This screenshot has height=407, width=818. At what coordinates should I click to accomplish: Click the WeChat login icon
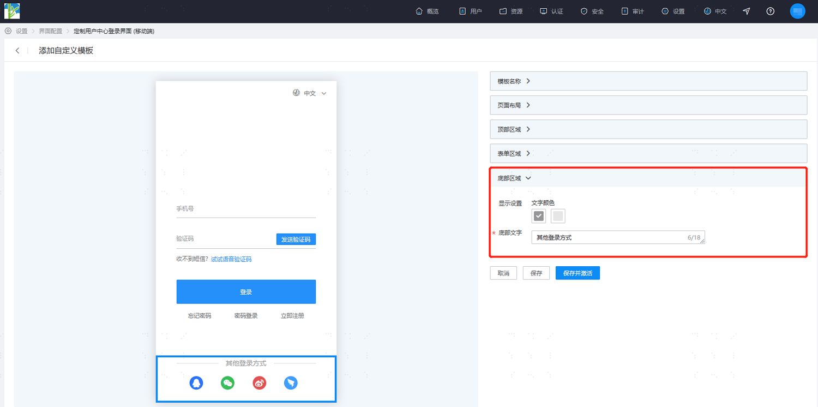click(x=228, y=383)
